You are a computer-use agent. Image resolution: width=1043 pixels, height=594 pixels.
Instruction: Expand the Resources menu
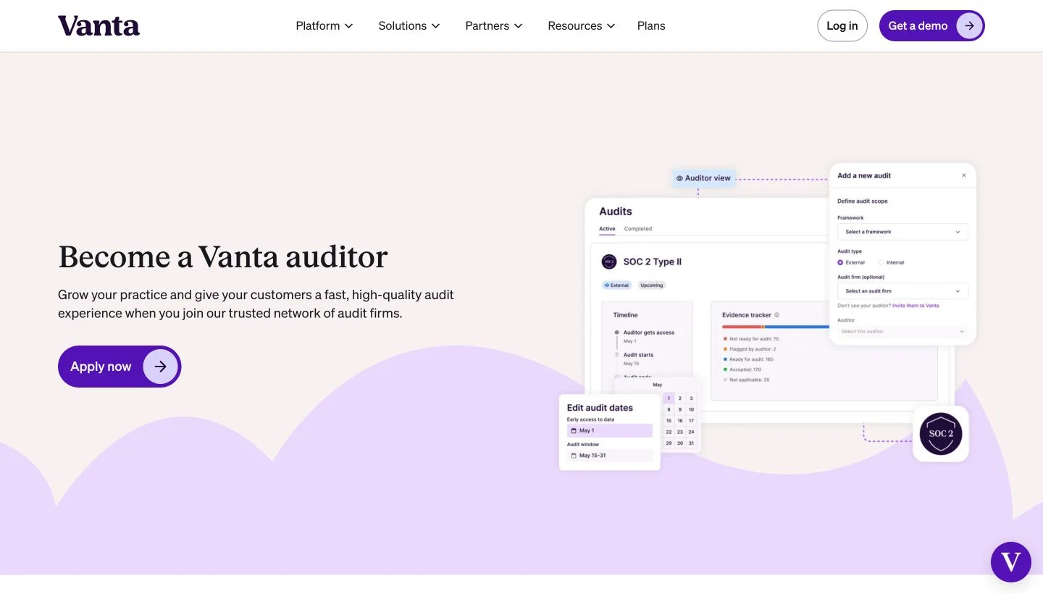582,25
